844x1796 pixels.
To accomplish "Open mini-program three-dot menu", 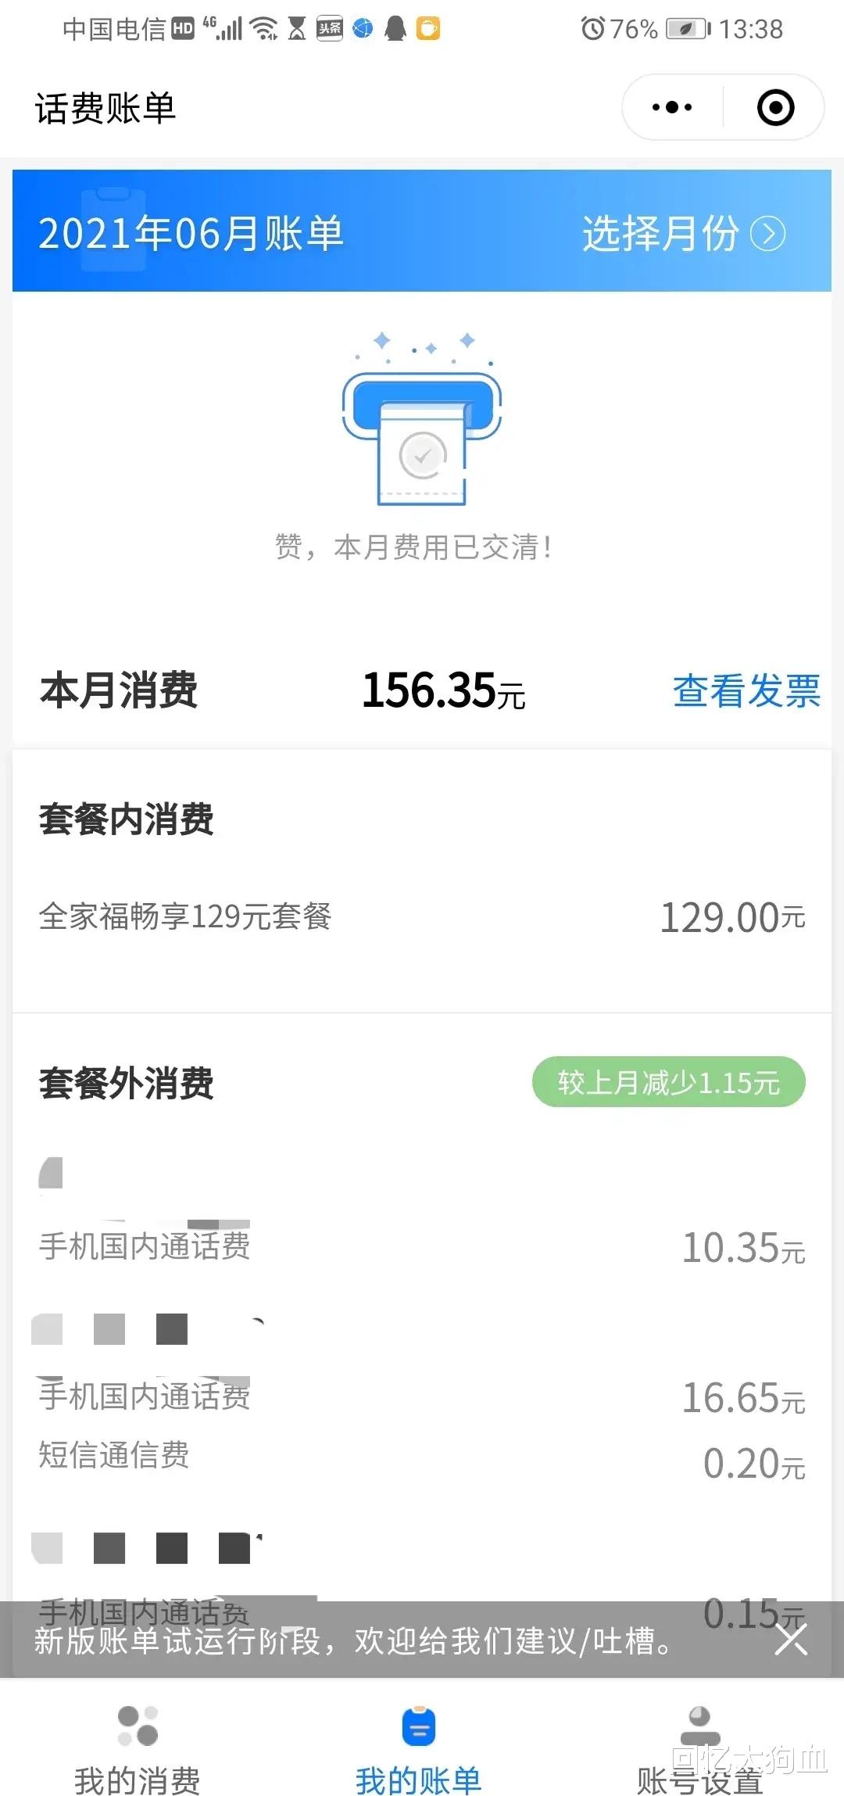I will pyautogui.click(x=672, y=107).
